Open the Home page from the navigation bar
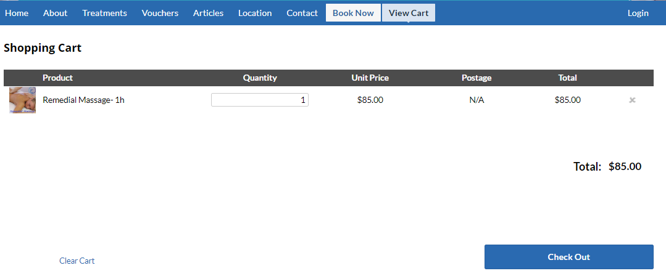Viewport: 666px width, 276px height. click(17, 13)
